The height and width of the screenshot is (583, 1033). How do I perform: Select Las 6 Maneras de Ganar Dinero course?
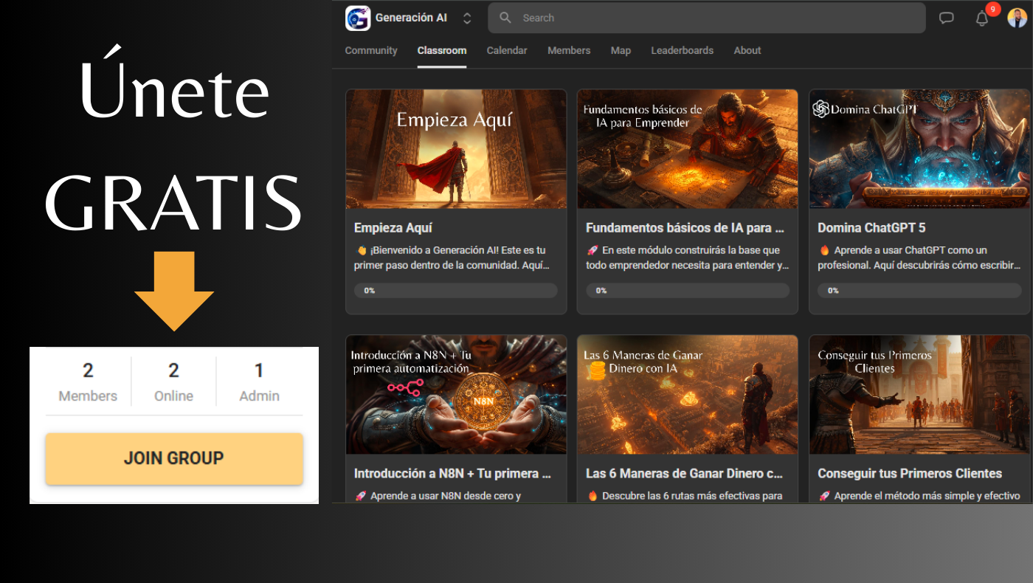pyautogui.click(x=684, y=473)
